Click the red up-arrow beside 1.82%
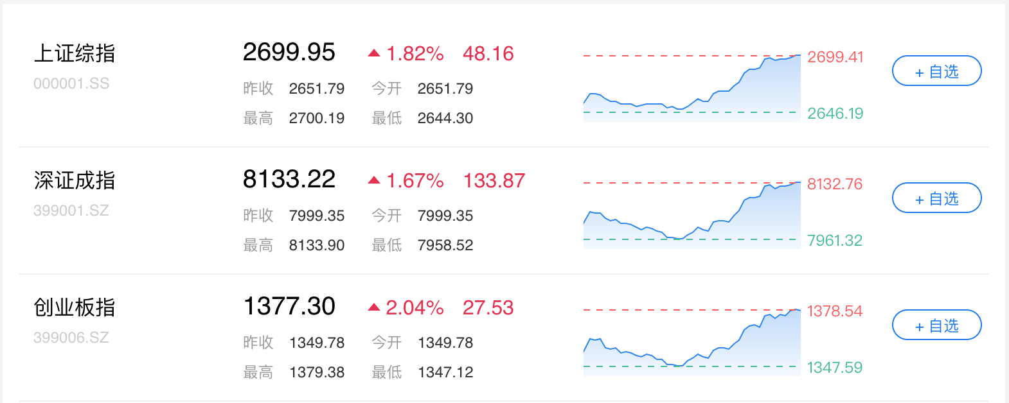 tap(374, 53)
